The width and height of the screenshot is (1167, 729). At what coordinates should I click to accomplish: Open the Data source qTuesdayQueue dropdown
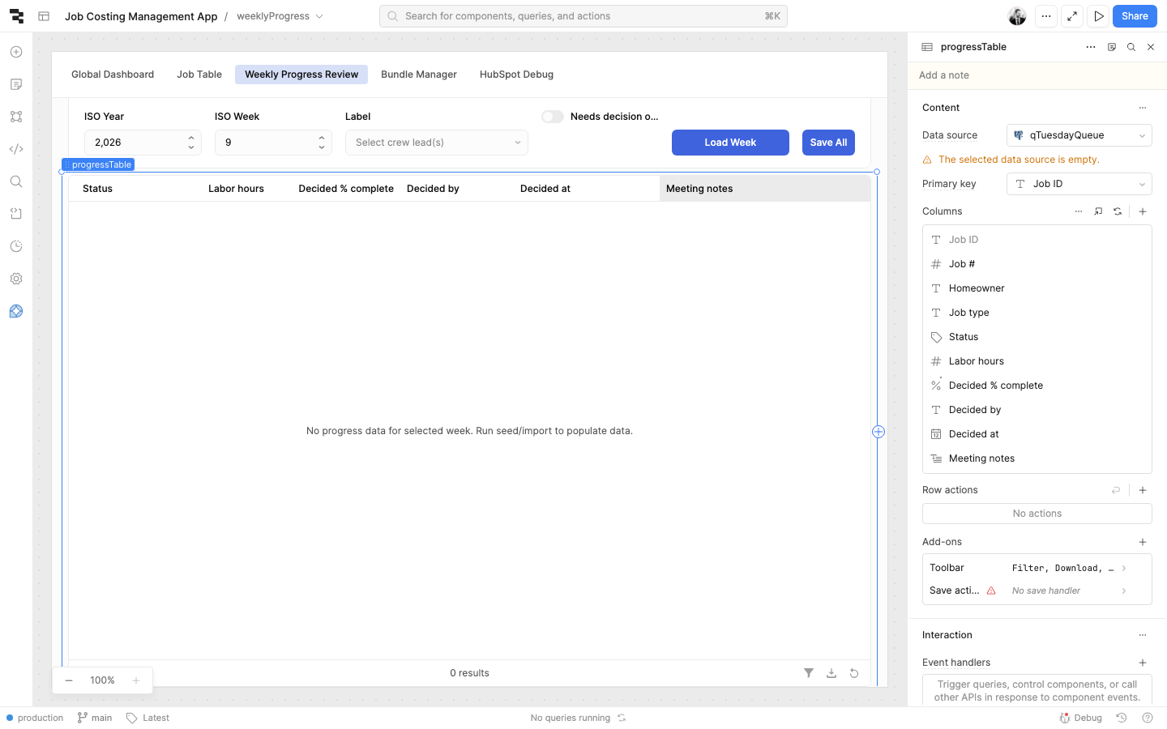click(1079, 135)
